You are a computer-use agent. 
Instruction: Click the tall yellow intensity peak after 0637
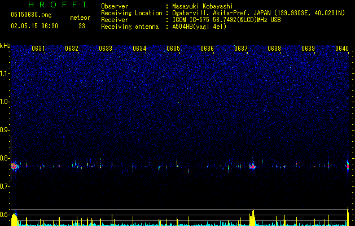pos(252,218)
